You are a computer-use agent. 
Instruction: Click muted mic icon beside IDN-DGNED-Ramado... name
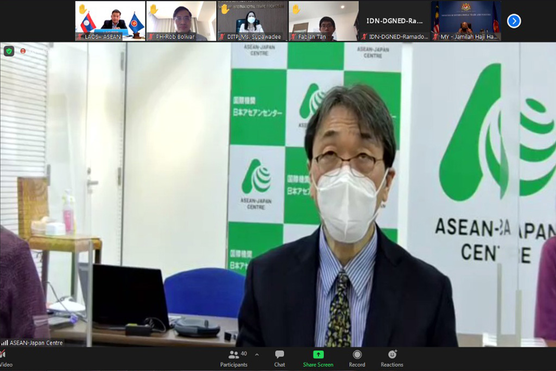click(x=364, y=36)
